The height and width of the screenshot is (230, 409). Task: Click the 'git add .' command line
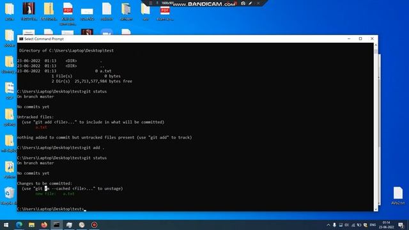pyautogui.click(x=61, y=148)
